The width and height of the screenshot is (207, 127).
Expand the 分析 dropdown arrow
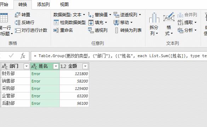(196, 30)
